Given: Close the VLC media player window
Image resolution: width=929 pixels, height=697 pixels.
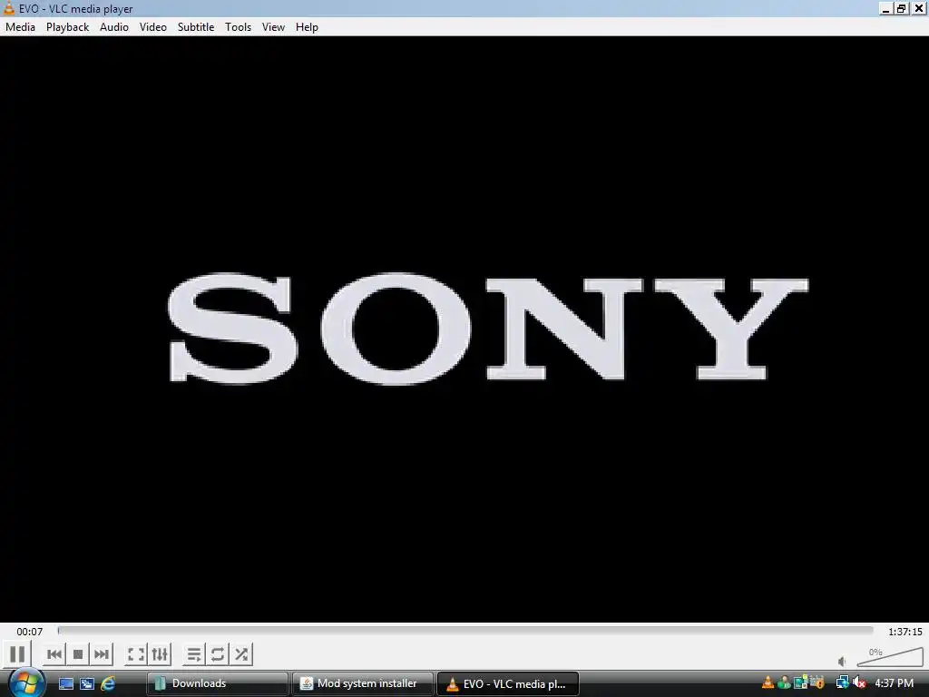Looking at the screenshot, I should coord(918,8).
